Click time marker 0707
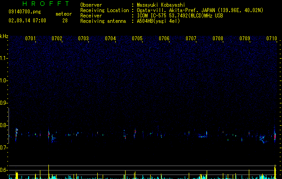 coord(191,38)
